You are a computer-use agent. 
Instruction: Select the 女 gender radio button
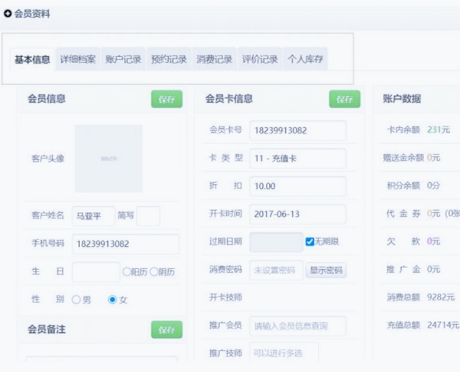click(x=112, y=299)
